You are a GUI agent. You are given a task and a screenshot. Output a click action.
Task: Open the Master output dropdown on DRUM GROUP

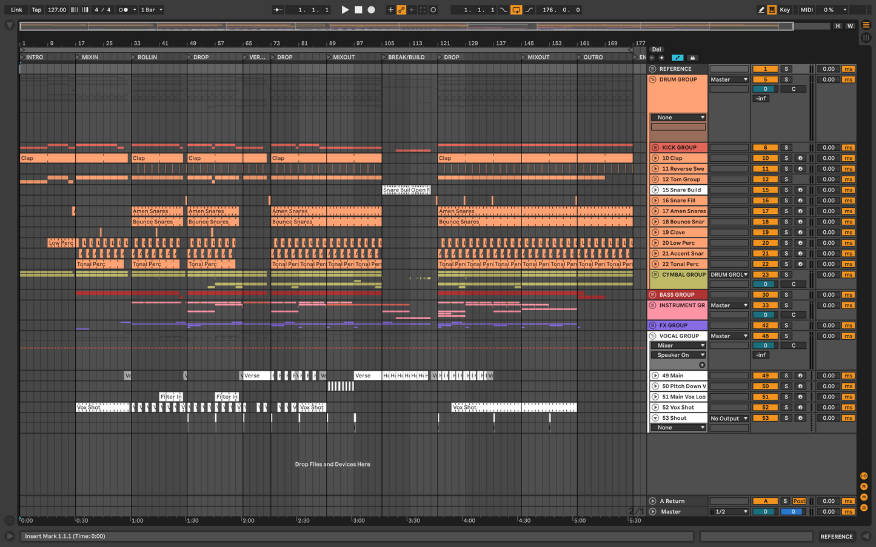(728, 79)
